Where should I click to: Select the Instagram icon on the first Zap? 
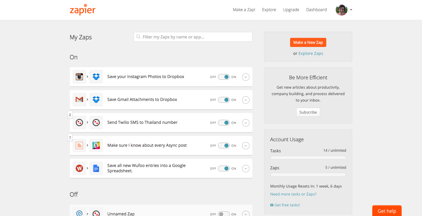pos(79,77)
